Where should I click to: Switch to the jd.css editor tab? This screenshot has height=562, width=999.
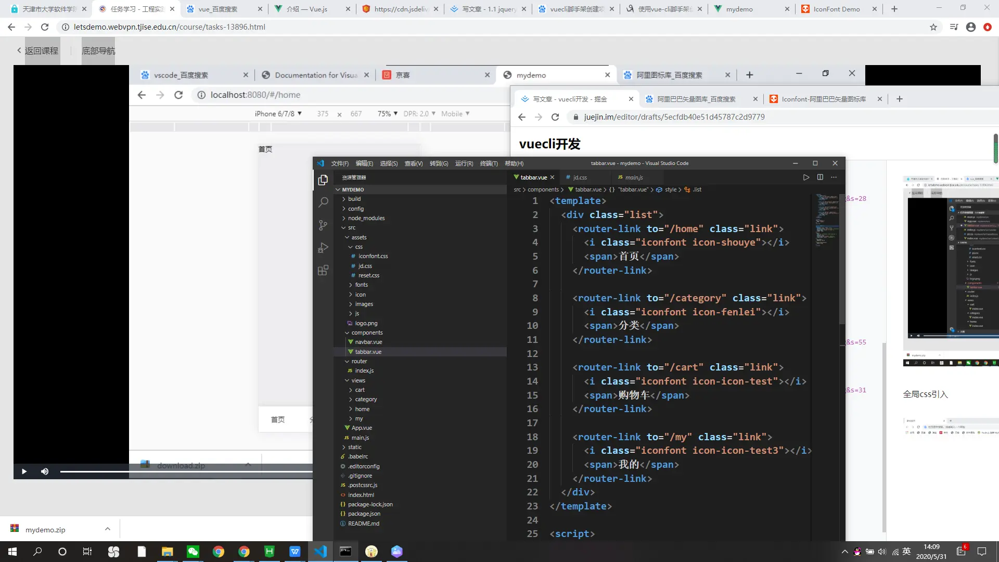click(x=580, y=177)
